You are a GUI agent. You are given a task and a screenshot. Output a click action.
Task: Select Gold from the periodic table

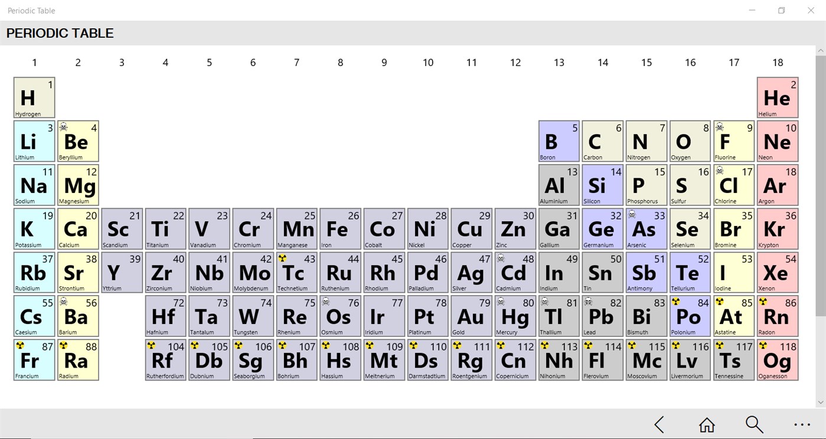click(471, 316)
